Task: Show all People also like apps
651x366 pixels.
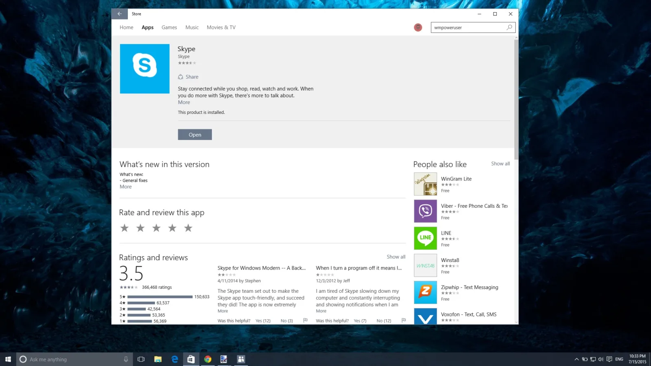Action: click(500, 164)
